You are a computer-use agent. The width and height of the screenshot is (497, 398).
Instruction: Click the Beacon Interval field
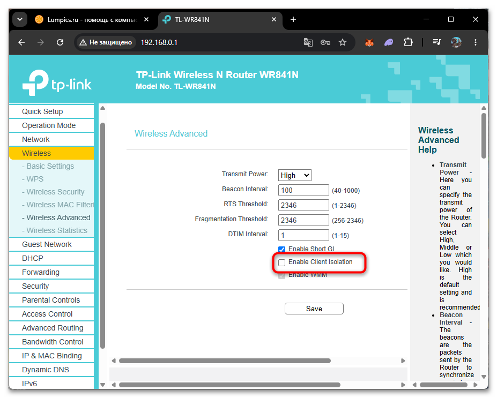point(303,190)
